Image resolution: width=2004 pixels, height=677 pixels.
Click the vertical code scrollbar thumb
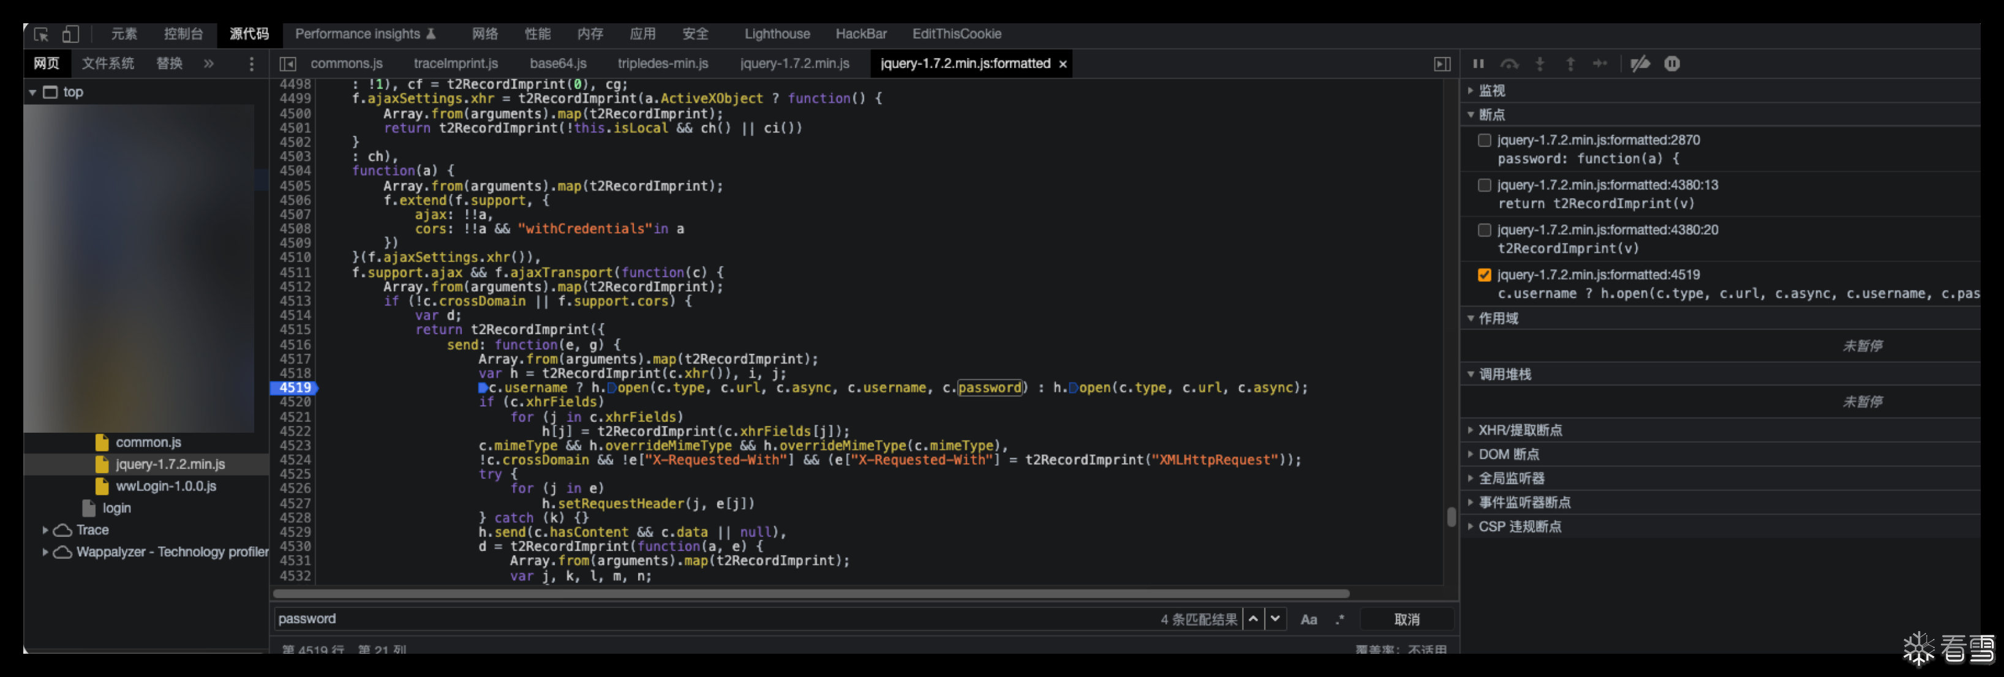1451,517
